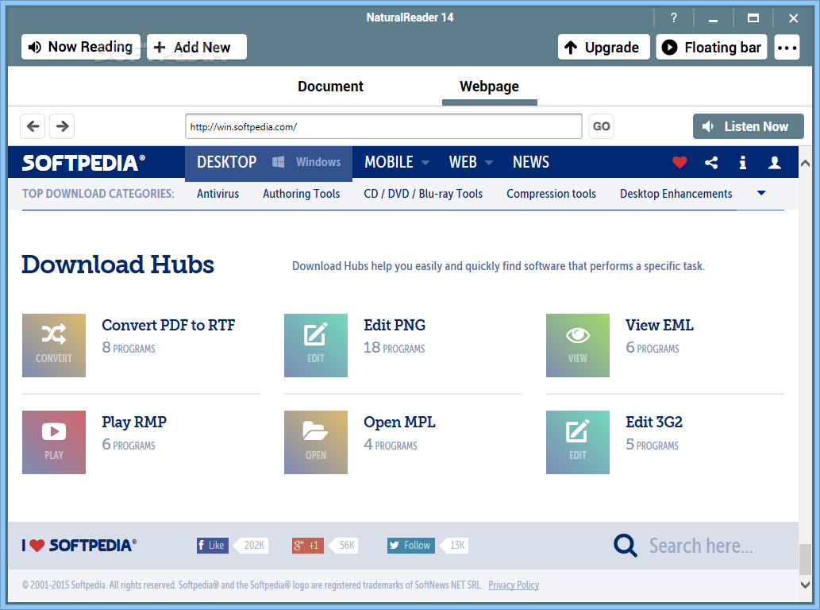Click the Download Hubs heading
Viewport: 820px width, 610px height.
pos(117,264)
